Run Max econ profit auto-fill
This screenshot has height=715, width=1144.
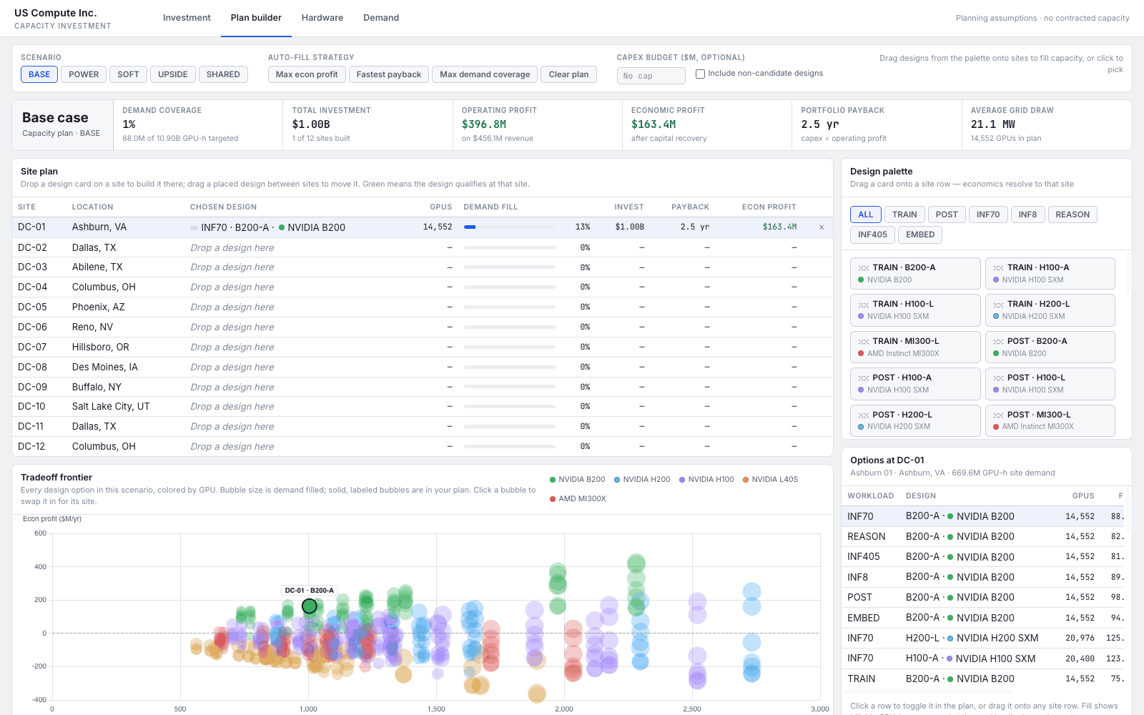click(x=307, y=74)
